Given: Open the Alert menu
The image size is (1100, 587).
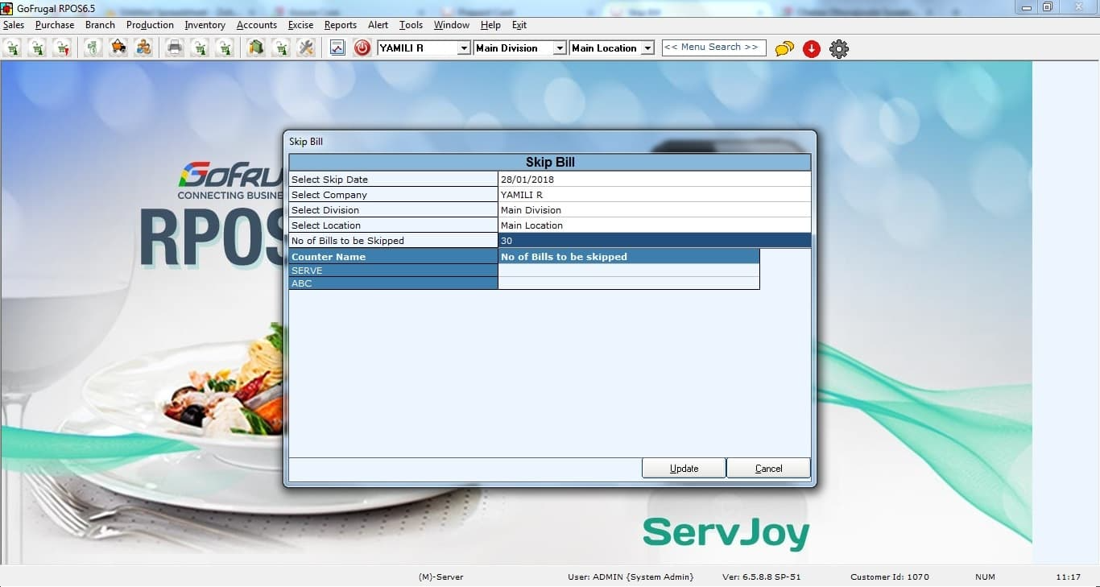Looking at the screenshot, I should (x=378, y=25).
